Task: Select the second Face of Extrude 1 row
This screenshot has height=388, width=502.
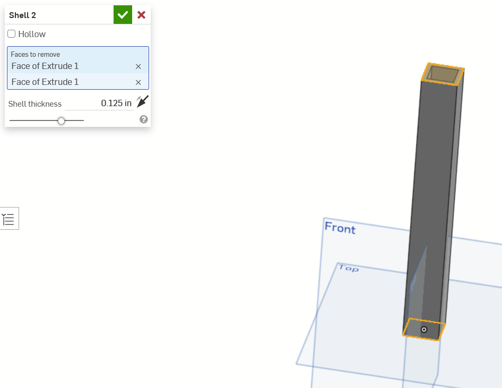Action: (x=78, y=82)
